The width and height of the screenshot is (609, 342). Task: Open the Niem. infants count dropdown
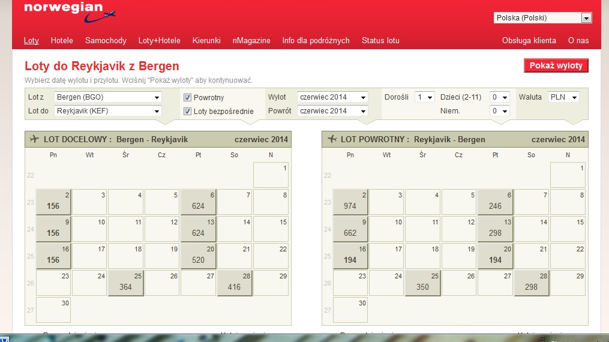[499, 111]
